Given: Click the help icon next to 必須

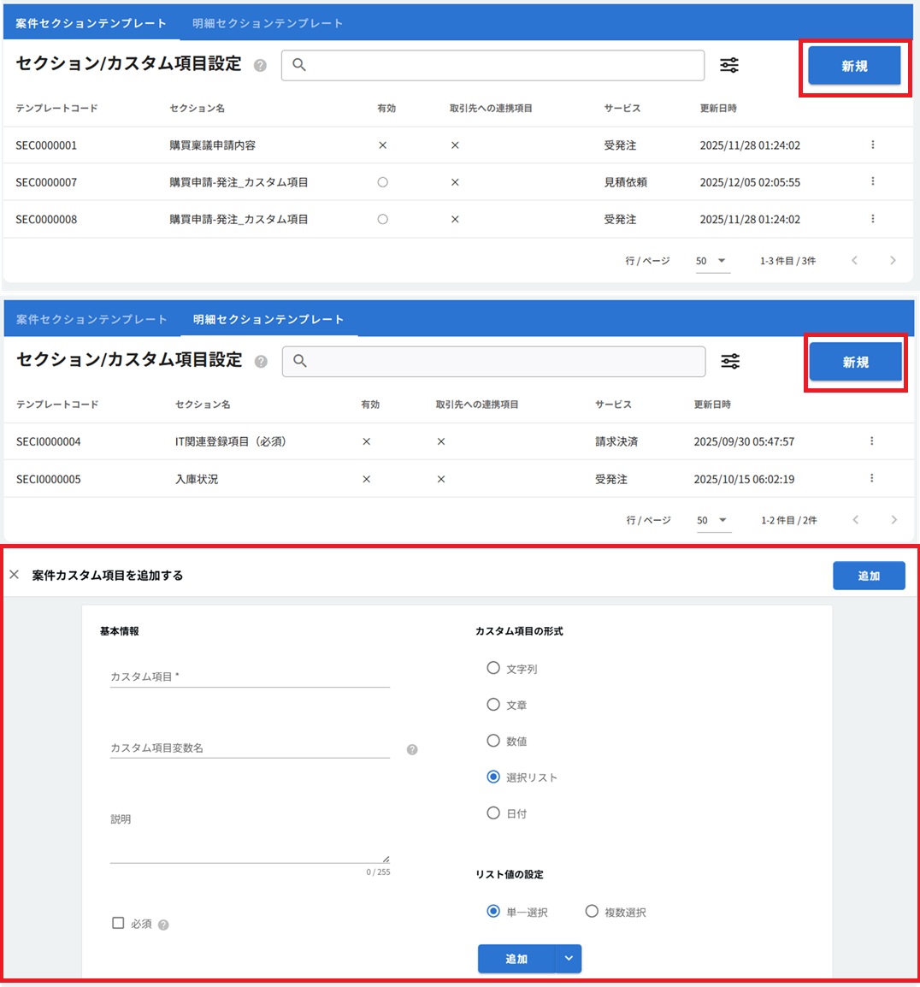Looking at the screenshot, I should pyautogui.click(x=163, y=923).
